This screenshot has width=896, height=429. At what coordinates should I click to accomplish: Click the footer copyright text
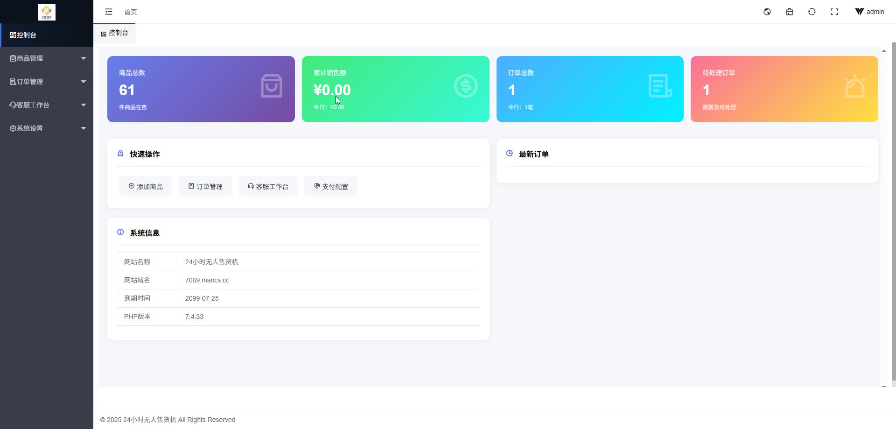tap(168, 420)
